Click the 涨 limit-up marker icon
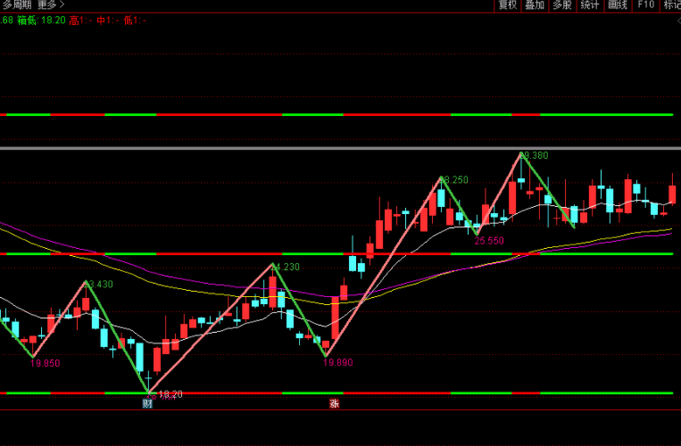 click(334, 403)
